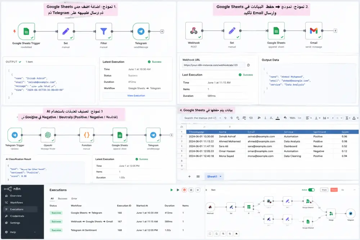
Task: Switch to the All executions tab
Action: point(52,199)
